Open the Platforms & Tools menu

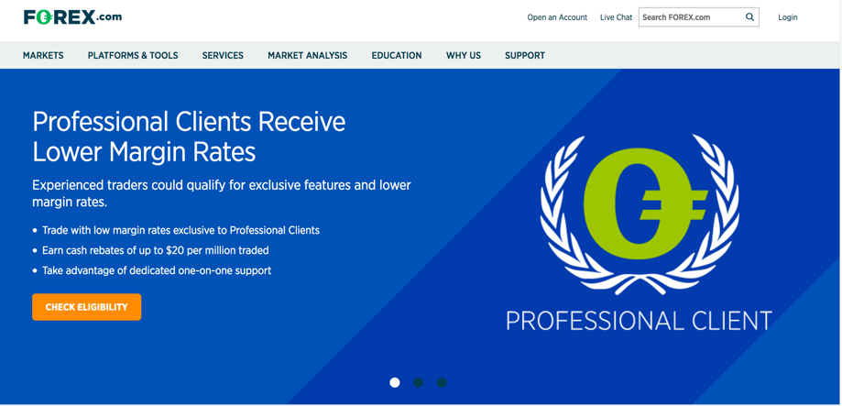point(133,55)
